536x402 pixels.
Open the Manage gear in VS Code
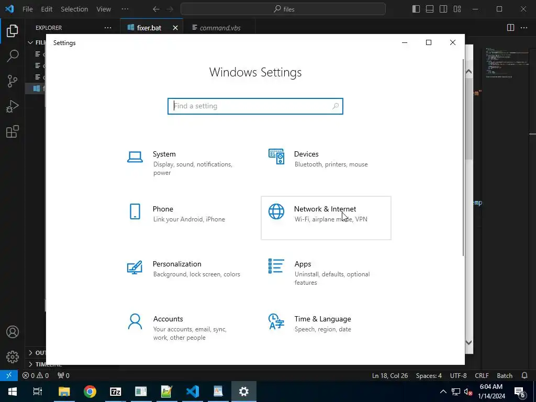coord(13,357)
